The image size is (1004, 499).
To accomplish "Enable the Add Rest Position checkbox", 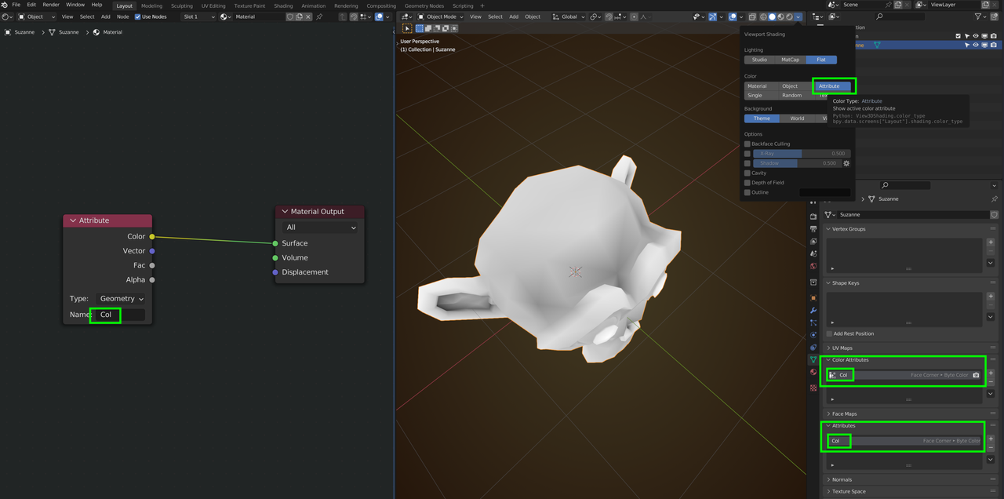I will pyautogui.click(x=829, y=333).
